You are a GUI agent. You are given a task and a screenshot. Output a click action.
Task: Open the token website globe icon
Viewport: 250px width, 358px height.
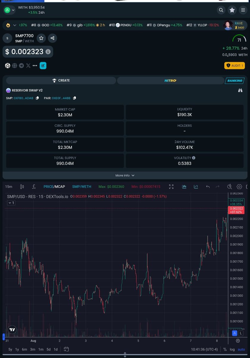coord(15,66)
